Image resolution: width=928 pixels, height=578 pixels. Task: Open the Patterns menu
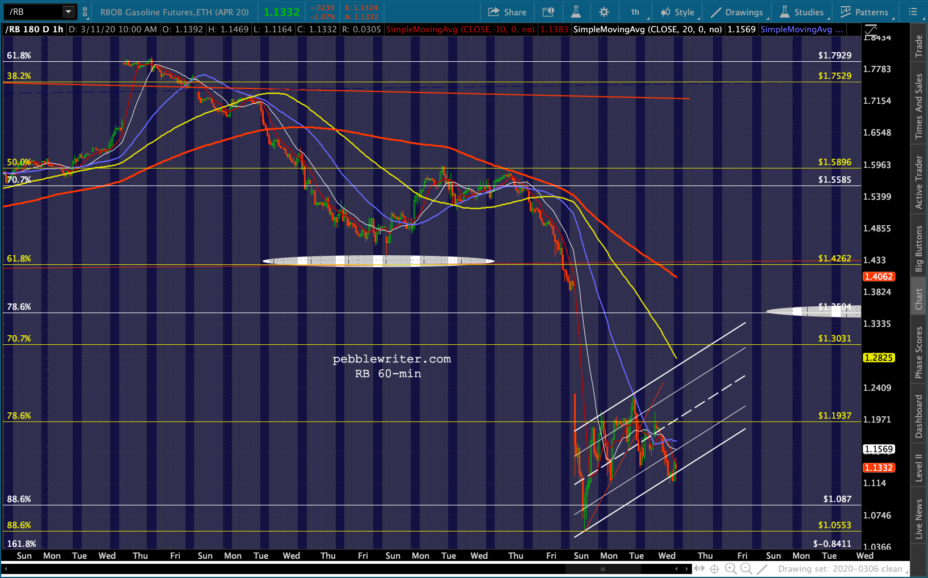[x=864, y=12]
